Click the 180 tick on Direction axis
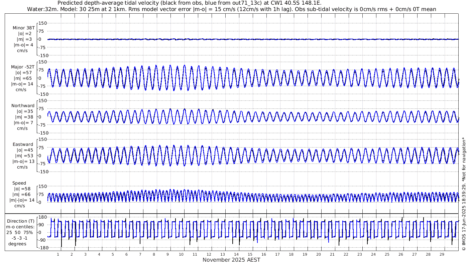The image size is (468, 267). click(41, 217)
